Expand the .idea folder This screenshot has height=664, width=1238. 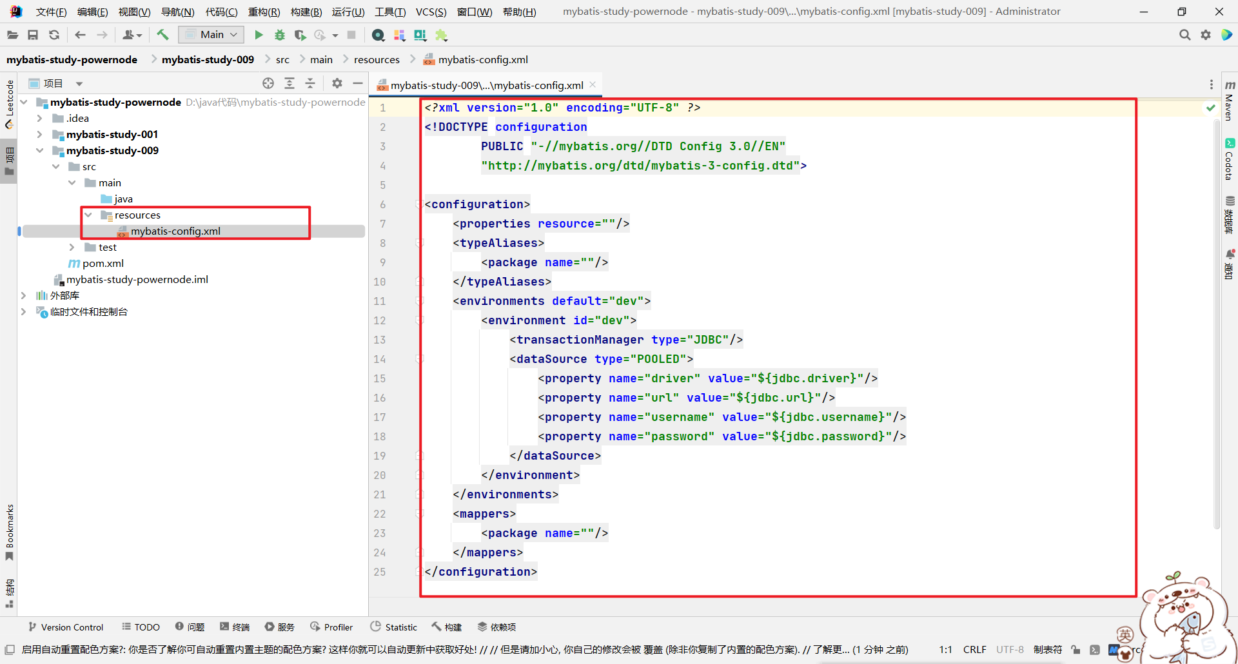[40, 118]
